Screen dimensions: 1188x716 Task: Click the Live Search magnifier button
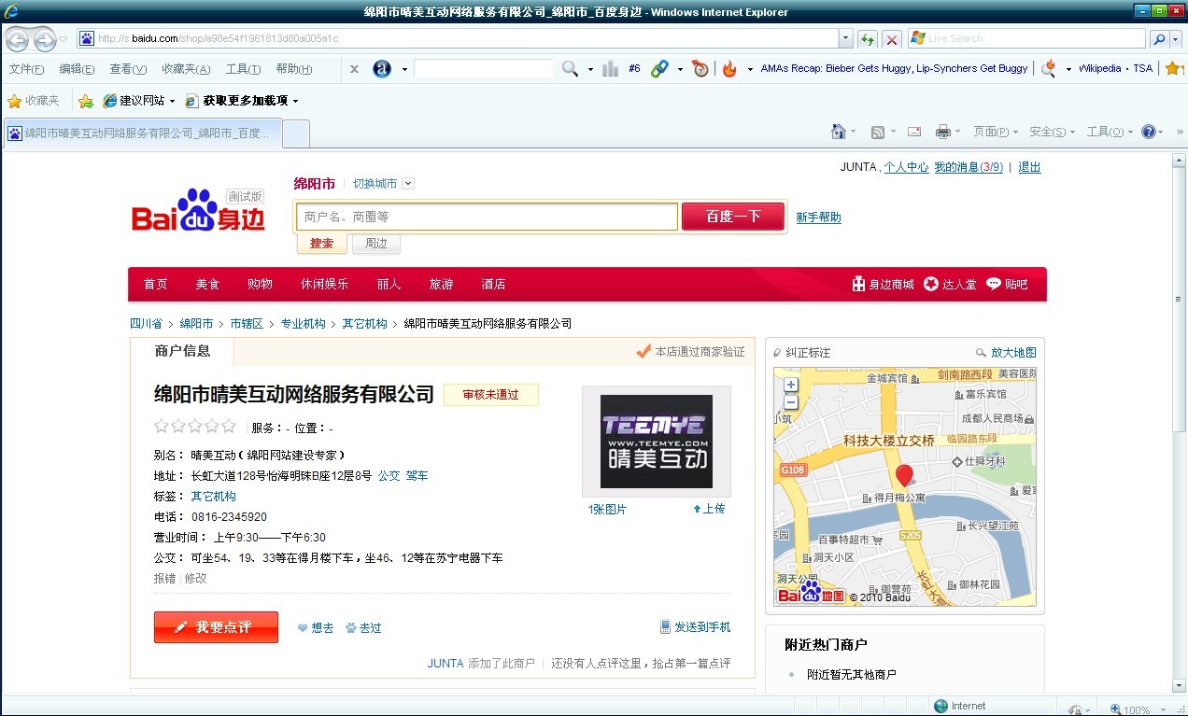click(x=1159, y=38)
